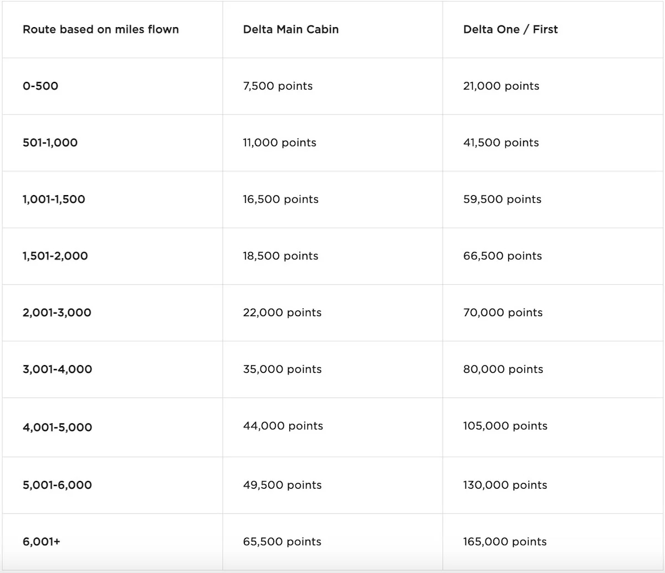
Task: Select the 5,001-6,000 row label
Action: 57,485
